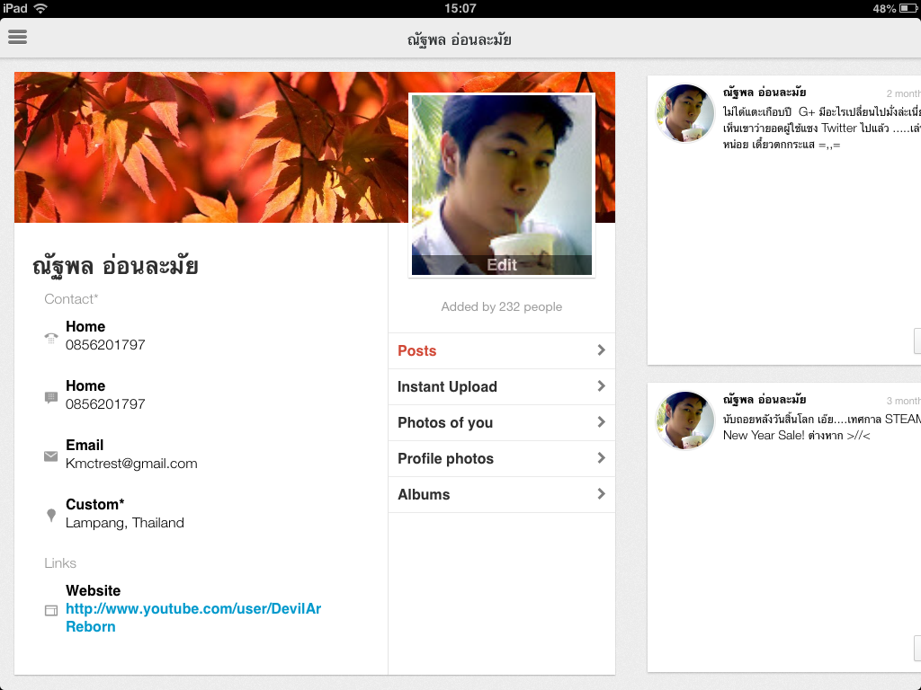This screenshot has width=921, height=690.
Task: Tap the email envelope icon
Action: 51,456
